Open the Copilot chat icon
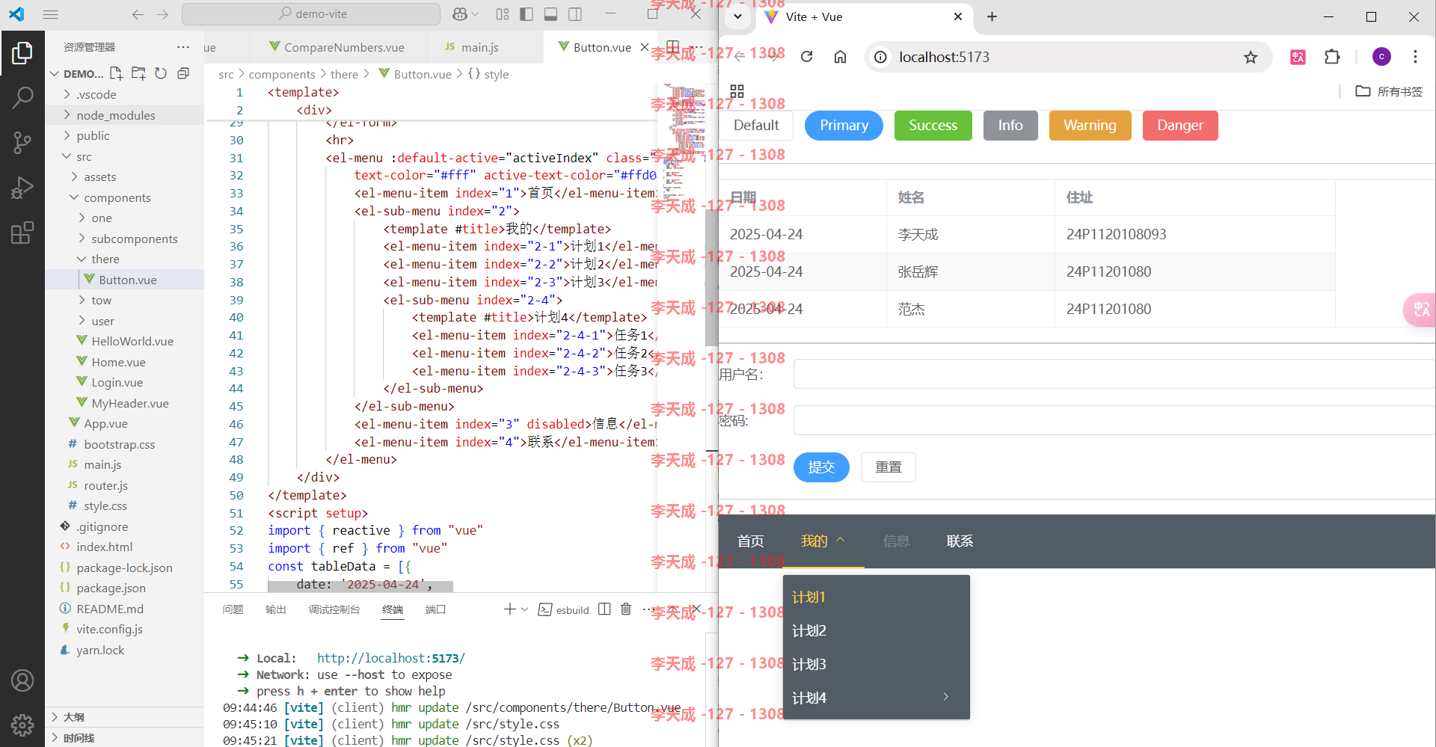 [x=460, y=14]
